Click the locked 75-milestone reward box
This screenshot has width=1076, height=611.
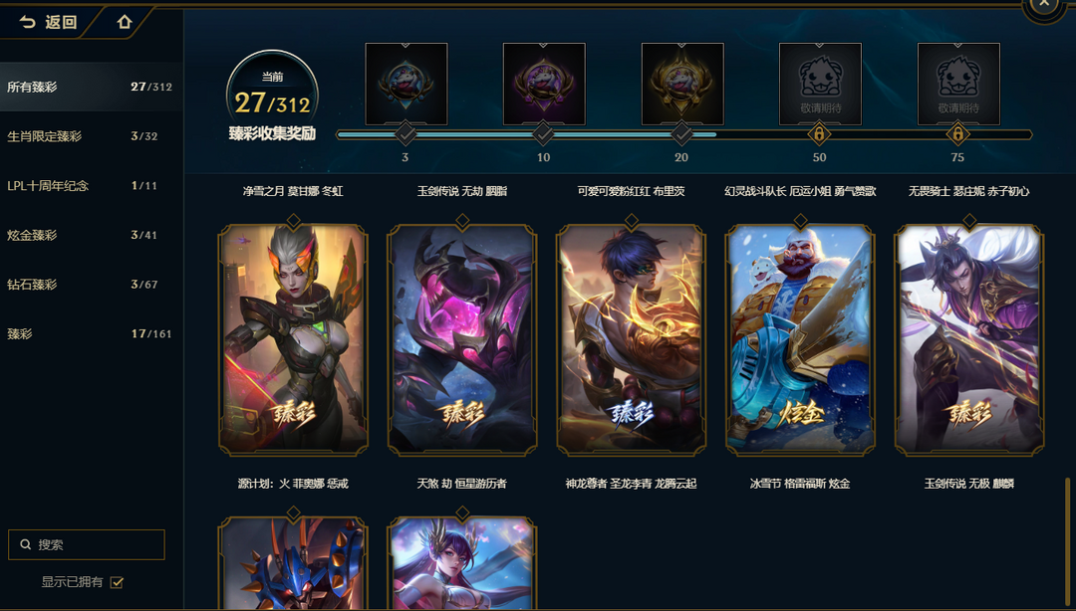pyautogui.click(x=958, y=84)
